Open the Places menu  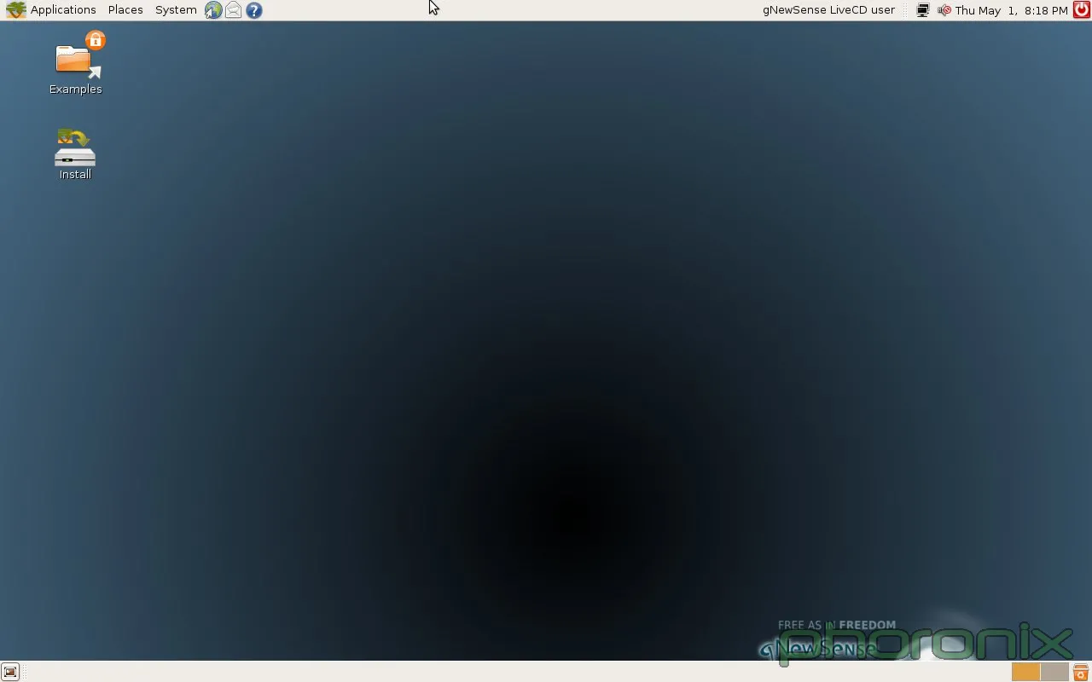point(125,10)
